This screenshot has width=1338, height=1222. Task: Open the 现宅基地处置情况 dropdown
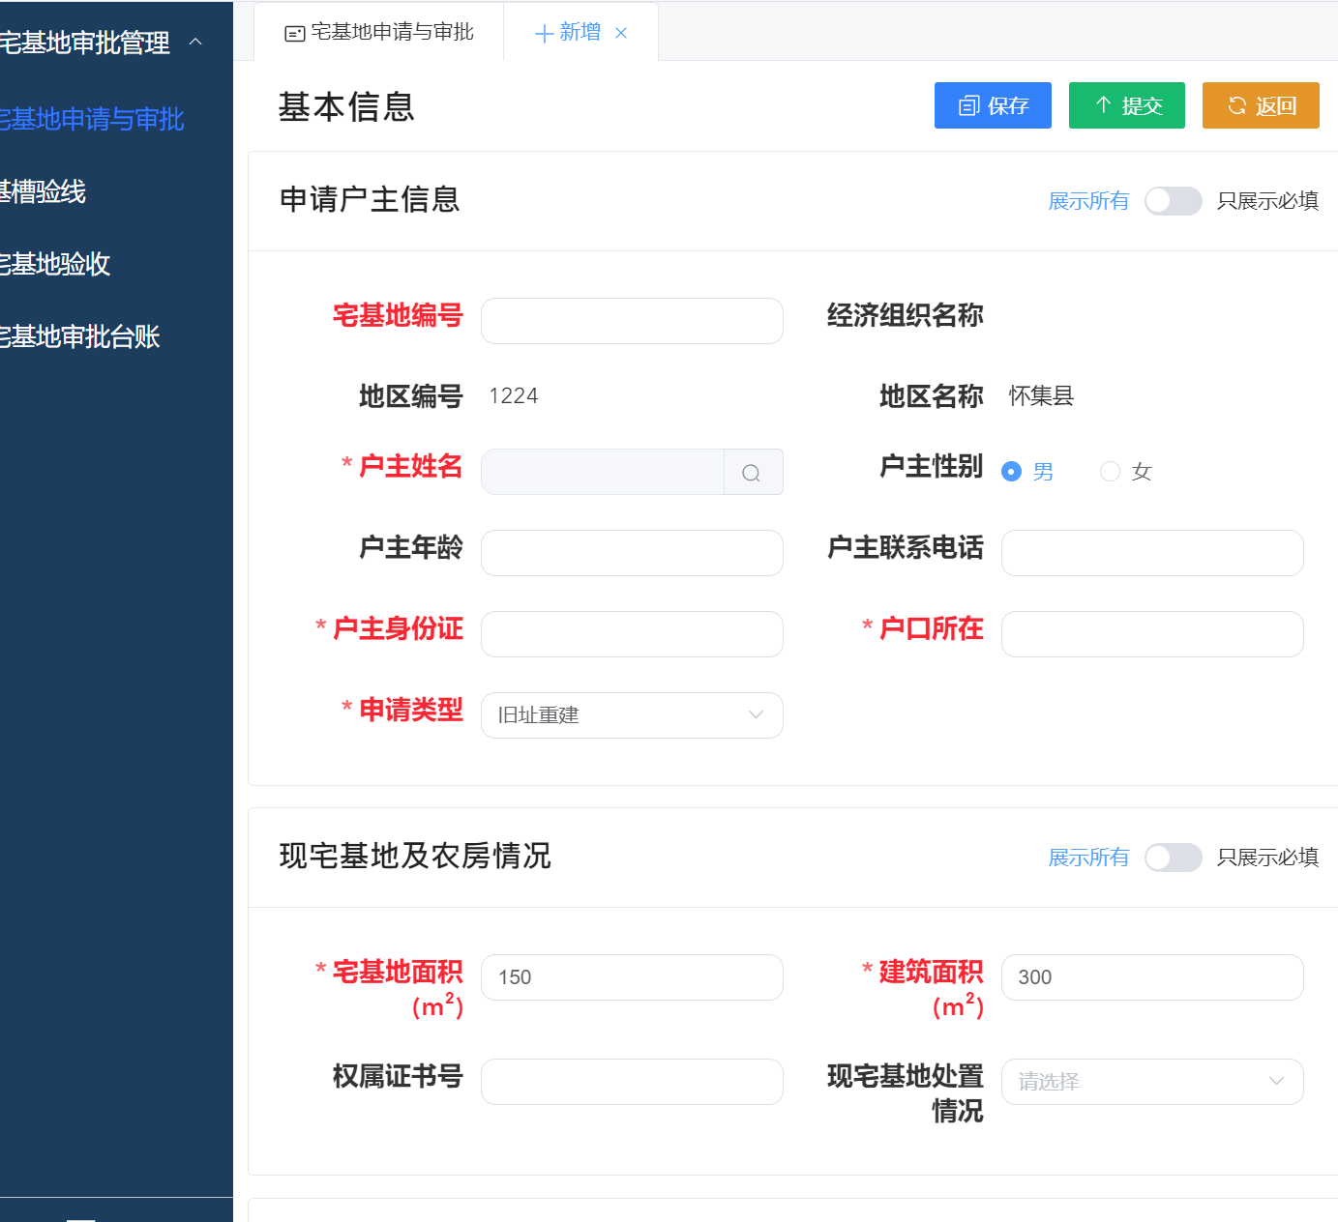(1152, 1082)
